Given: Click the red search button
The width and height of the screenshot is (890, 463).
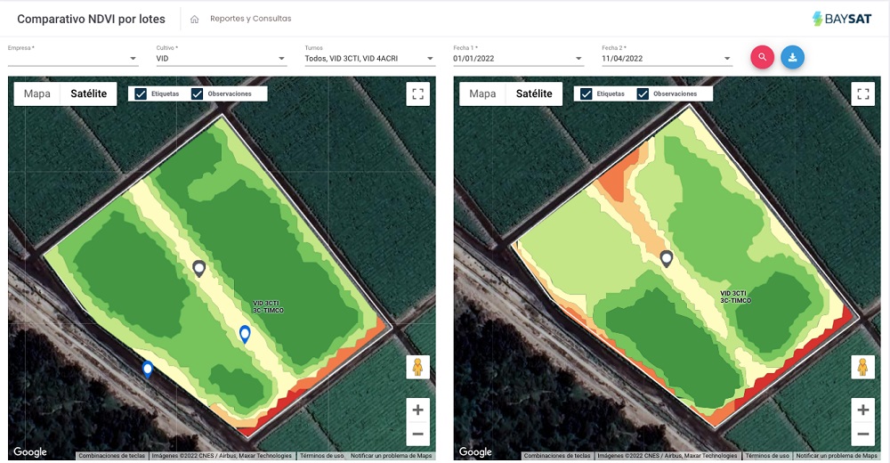Looking at the screenshot, I should (762, 57).
